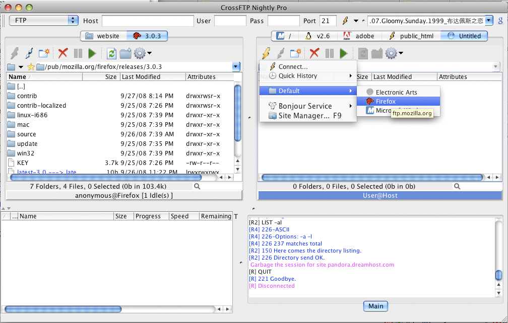Pause transfers in the left pane toolbar
Screen dimensions: 508x323
pos(78,53)
